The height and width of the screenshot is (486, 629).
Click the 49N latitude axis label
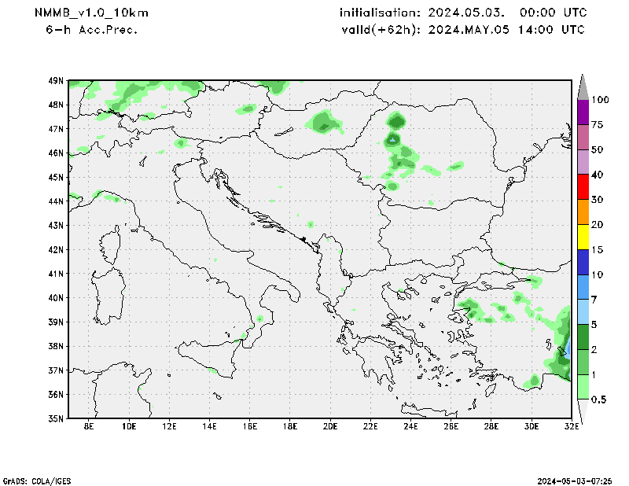point(56,80)
